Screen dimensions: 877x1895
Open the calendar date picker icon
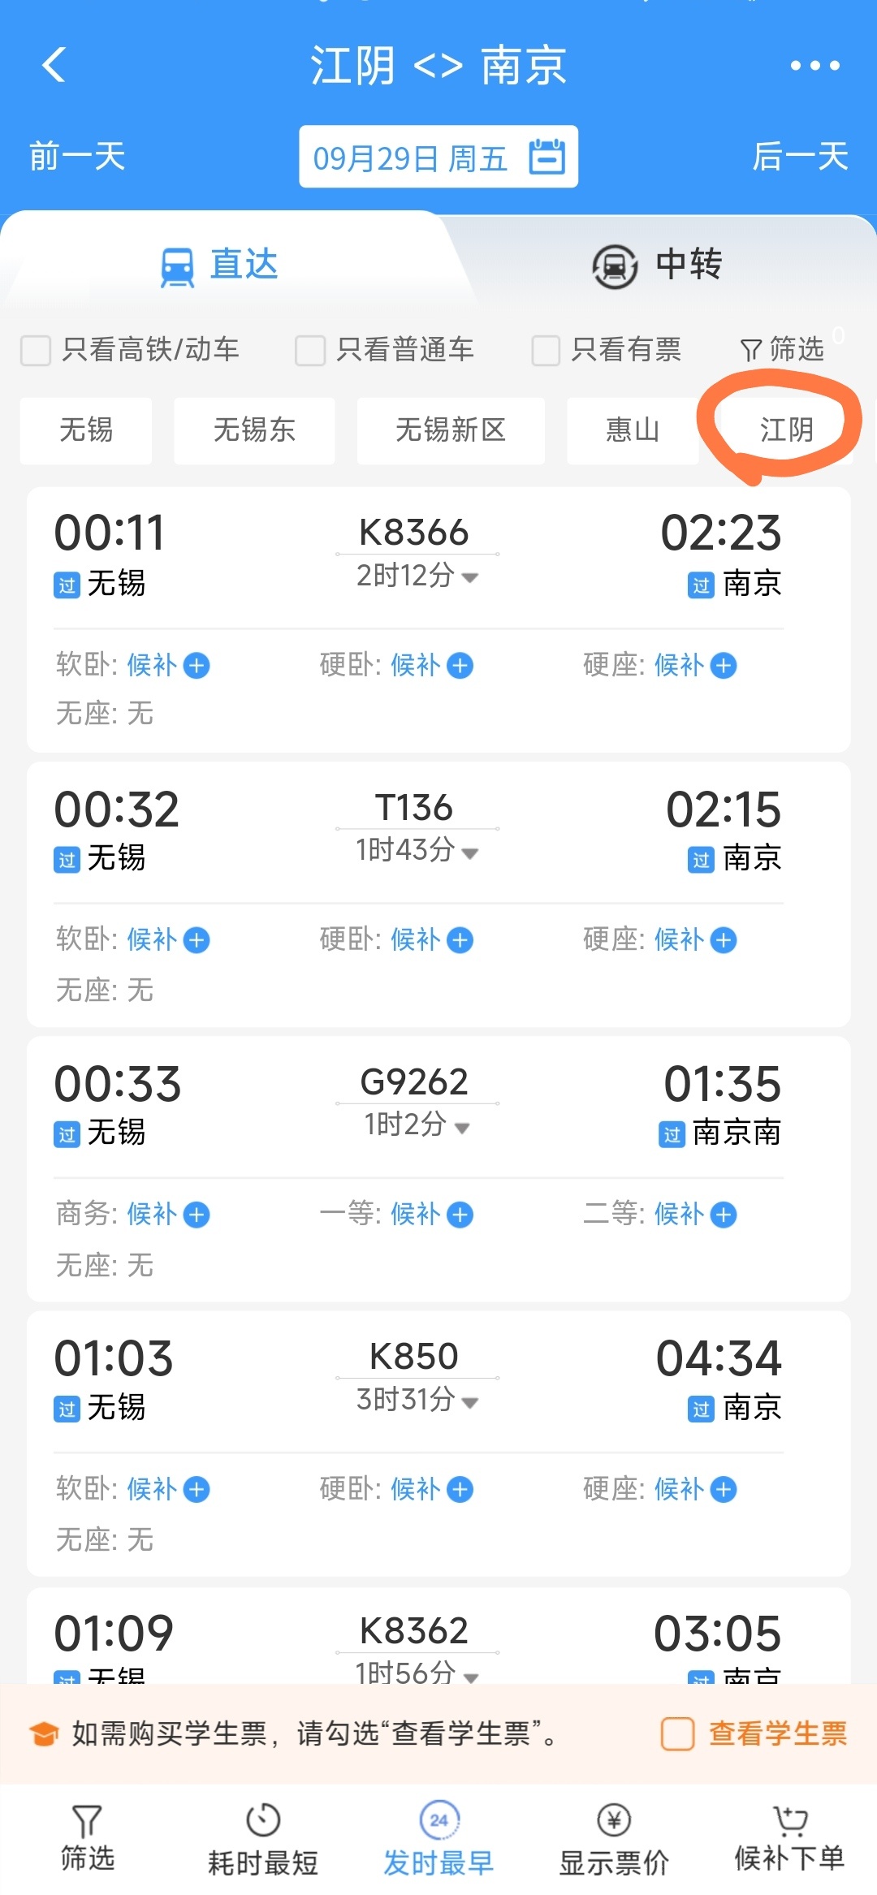point(547,156)
